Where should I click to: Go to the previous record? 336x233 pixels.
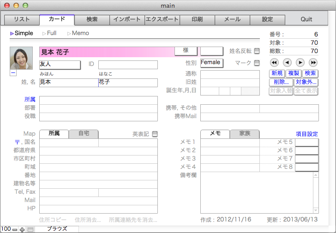(287, 63)
